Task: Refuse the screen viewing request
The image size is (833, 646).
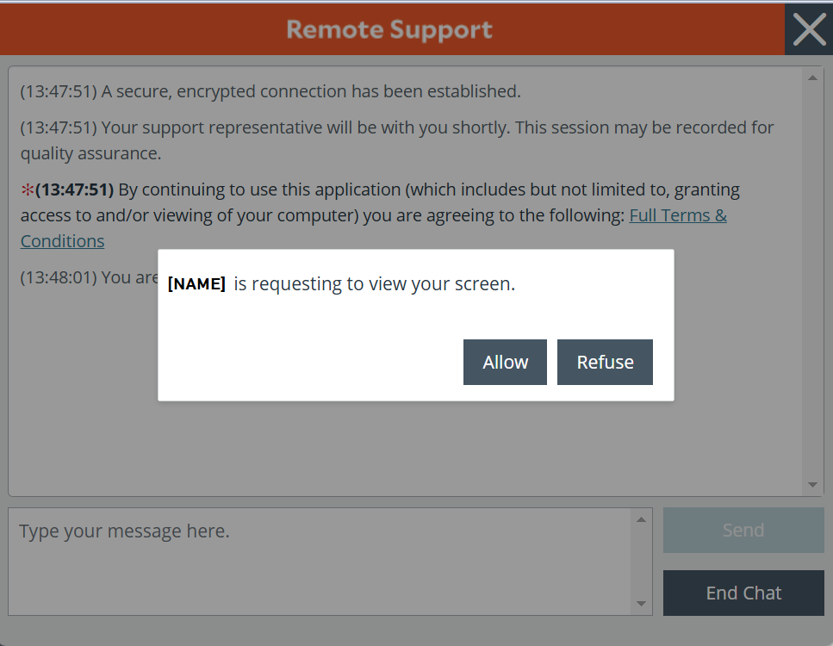Action: pos(605,362)
